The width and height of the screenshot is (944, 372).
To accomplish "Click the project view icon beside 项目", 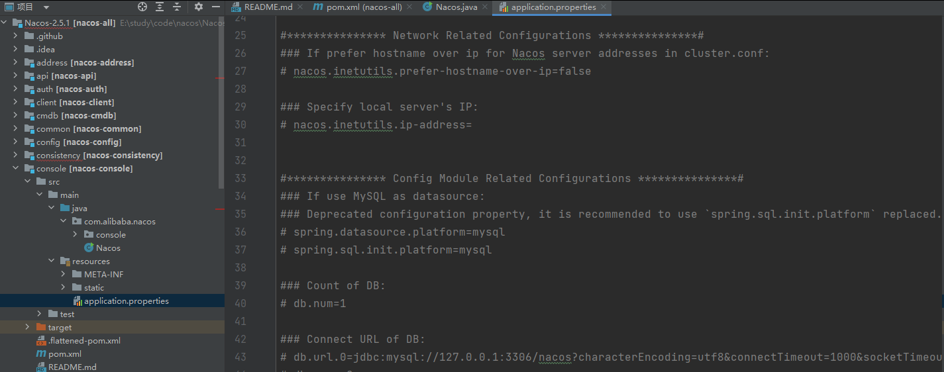I will tap(9, 7).
